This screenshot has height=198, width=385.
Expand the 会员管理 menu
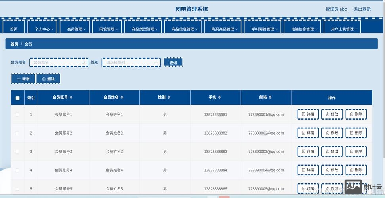(x=74, y=27)
